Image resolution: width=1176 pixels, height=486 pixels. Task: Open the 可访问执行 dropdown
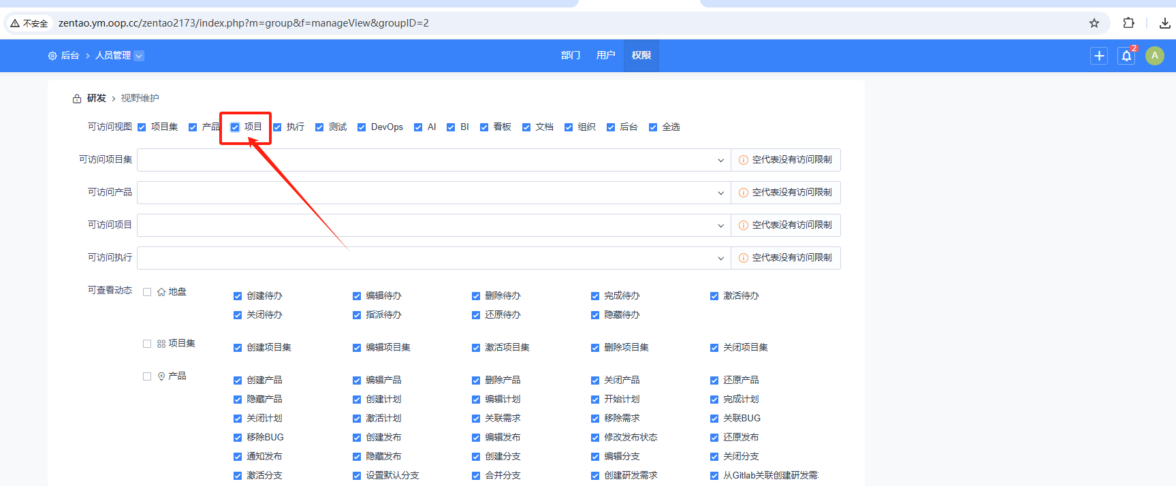[x=434, y=258]
